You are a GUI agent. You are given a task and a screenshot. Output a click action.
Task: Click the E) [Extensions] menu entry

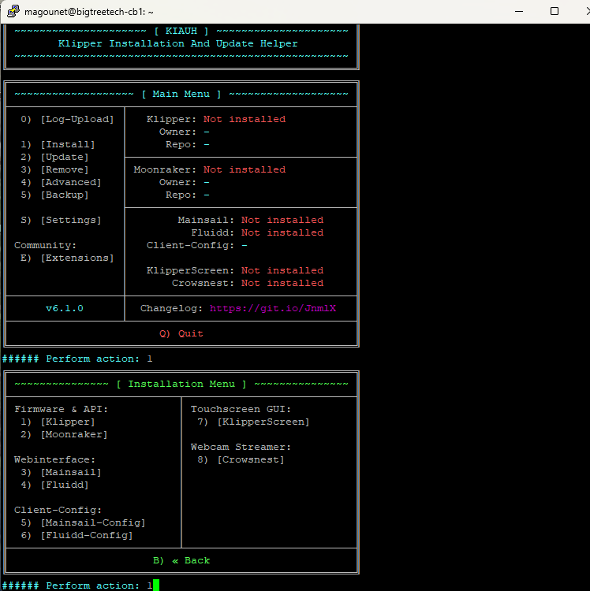click(x=67, y=258)
